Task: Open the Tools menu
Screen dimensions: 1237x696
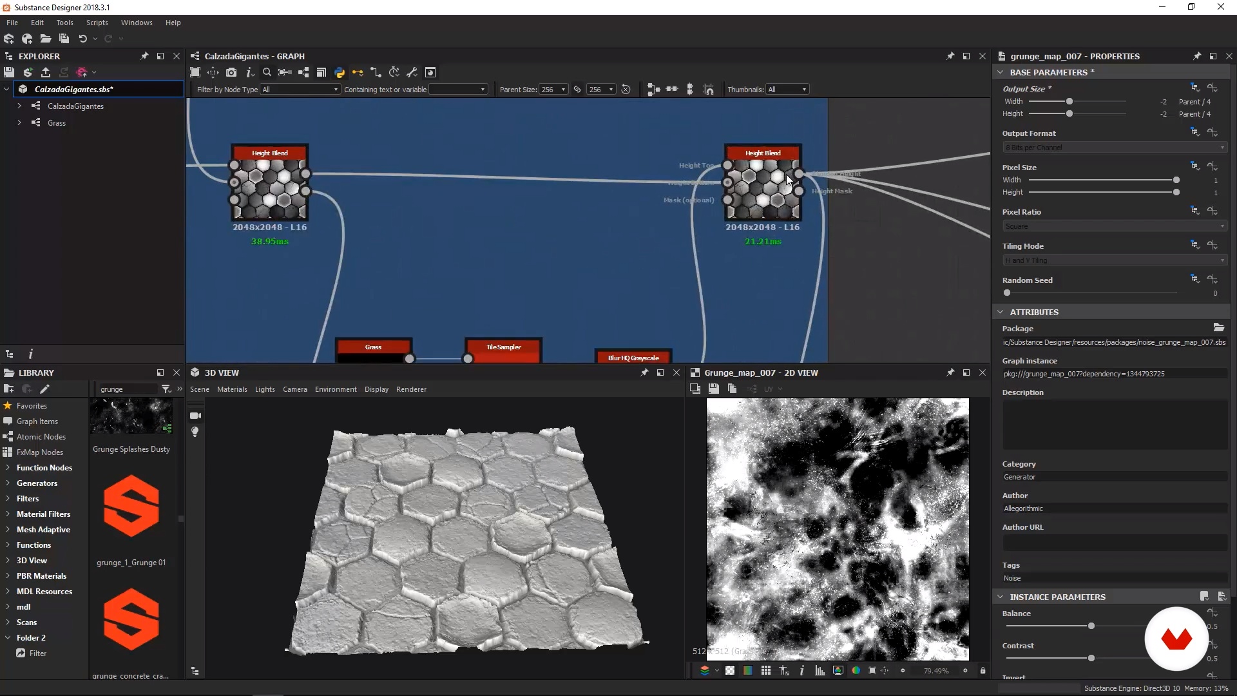Action: pyautogui.click(x=64, y=23)
